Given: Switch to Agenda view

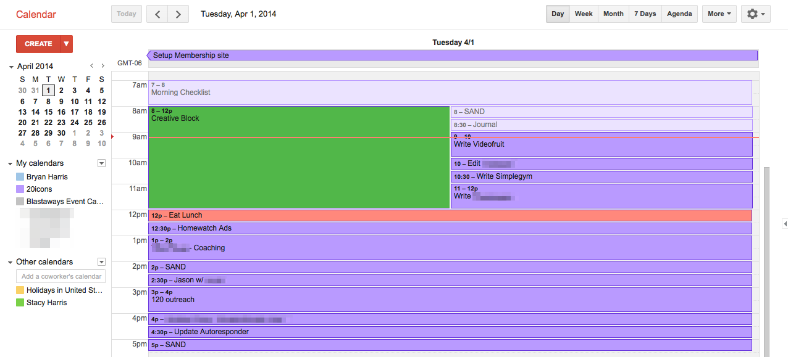Looking at the screenshot, I should tap(679, 14).
